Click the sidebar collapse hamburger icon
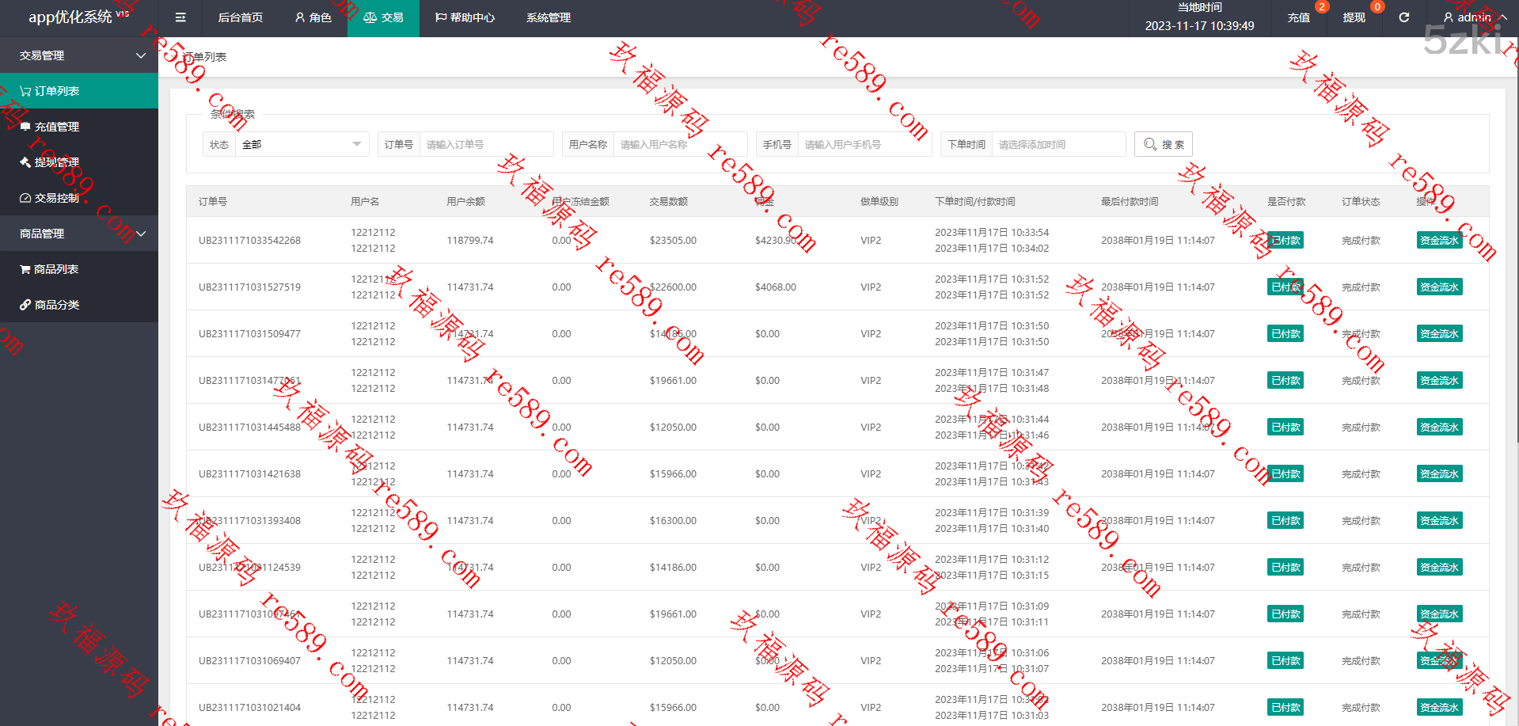Image resolution: width=1519 pixels, height=726 pixels. pyautogui.click(x=180, y=17)
